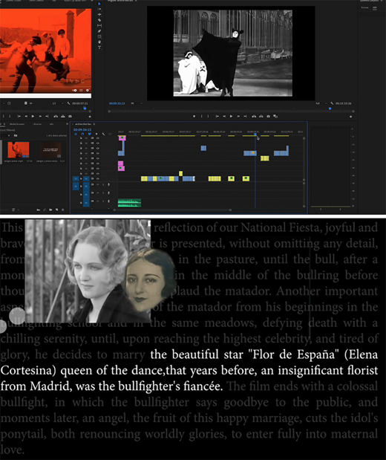Toggle Linked Selection in the timeline
The image size is (386, 460).
90,134
